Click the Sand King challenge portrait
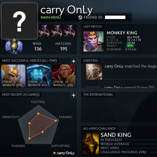The width and height of the screenshot is (157, 157). [x=91, y=144]
